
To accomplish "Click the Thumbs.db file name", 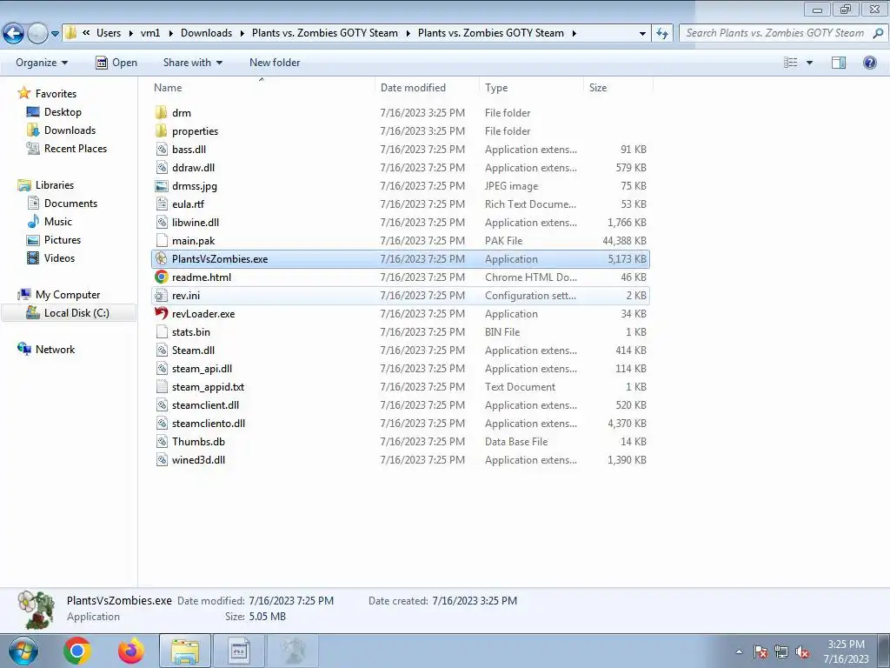I will (199, 441).
